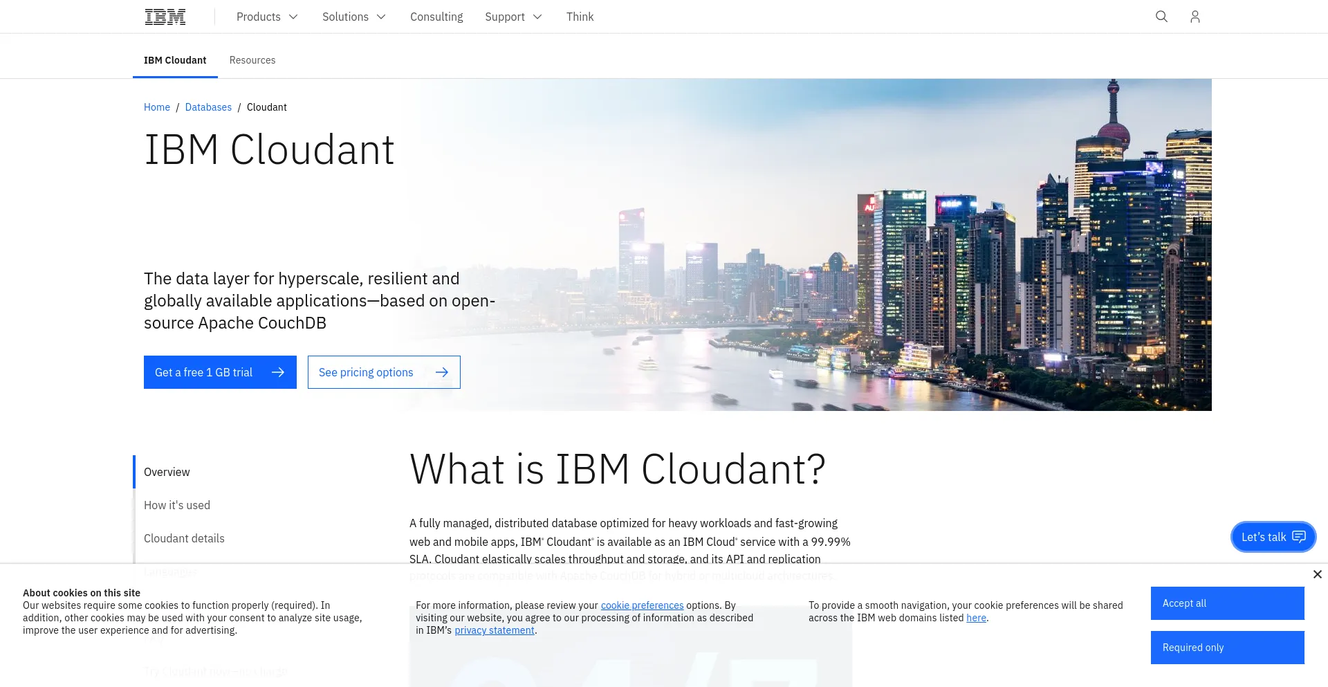Click the Cloudant breadcrumb text
Viewport: 1328px width, 687px height.
[x=266, y=107]
